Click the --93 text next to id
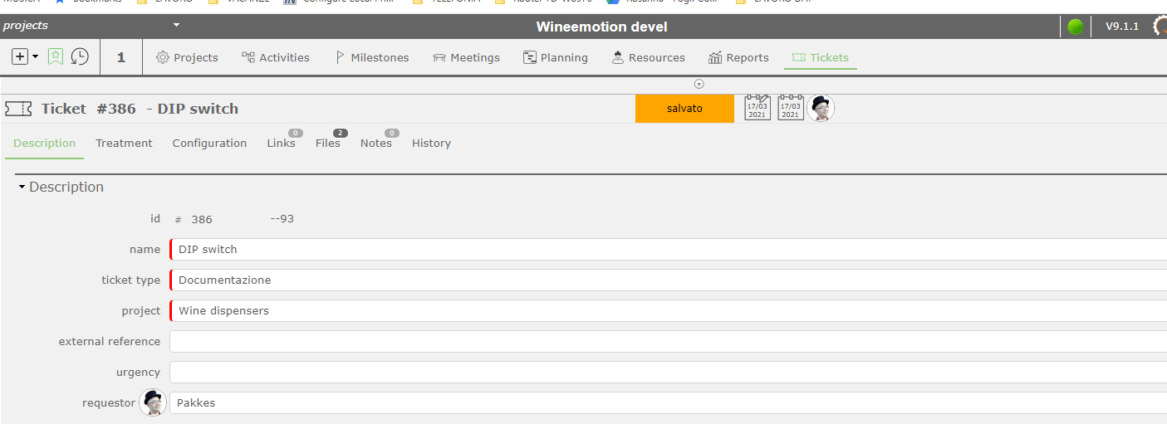Screen dimensions: 1167x424 pyautogui.click(x=282, y=219)
